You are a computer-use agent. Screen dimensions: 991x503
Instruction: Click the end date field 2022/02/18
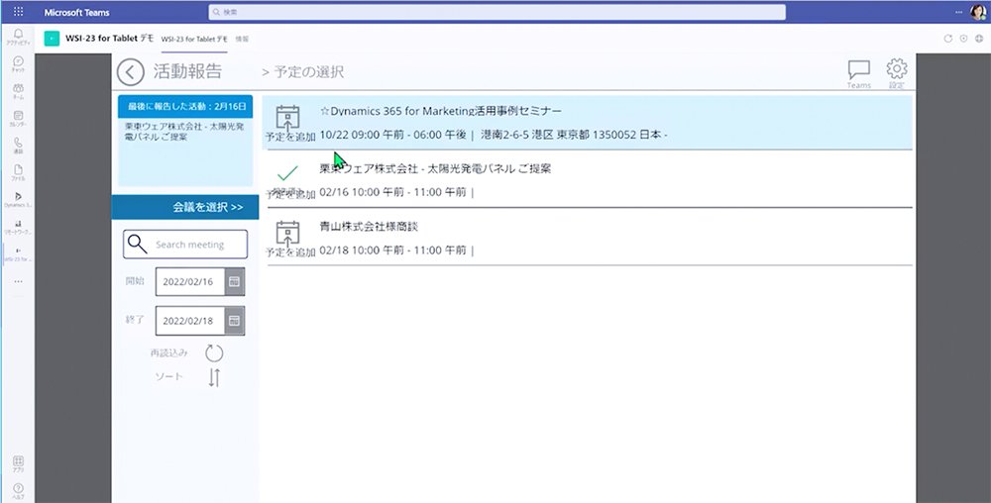[190, 321]
